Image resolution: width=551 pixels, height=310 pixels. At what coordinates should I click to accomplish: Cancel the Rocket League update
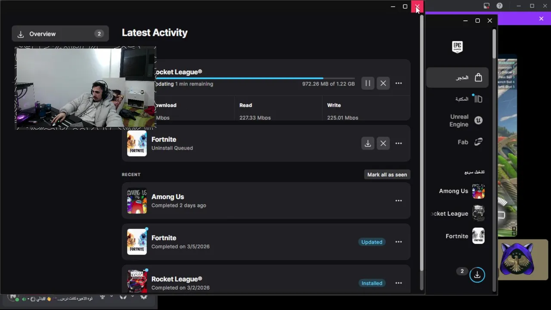pyautogui.click(x=383, y=83)
